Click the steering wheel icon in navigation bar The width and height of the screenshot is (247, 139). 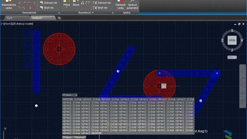243,70
